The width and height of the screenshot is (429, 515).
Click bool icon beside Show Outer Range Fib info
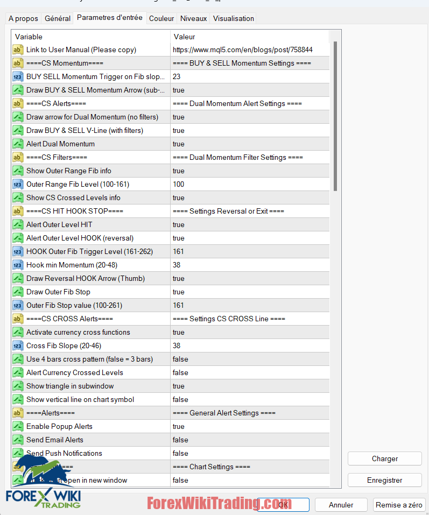18,171
